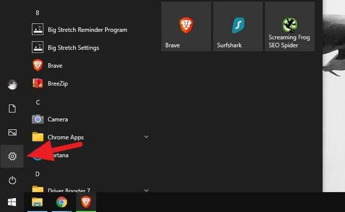Click the Driver Booster 7 folder icon
The height and width of the screenshot is (212, 345).
click(x=38, y=189)
